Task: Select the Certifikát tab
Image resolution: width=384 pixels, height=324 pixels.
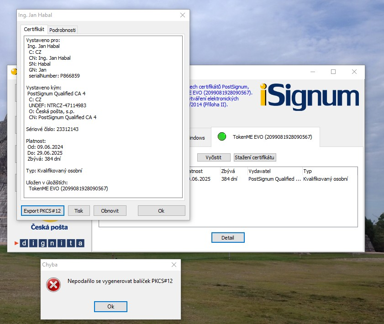Action: click(x=34, y=29)
